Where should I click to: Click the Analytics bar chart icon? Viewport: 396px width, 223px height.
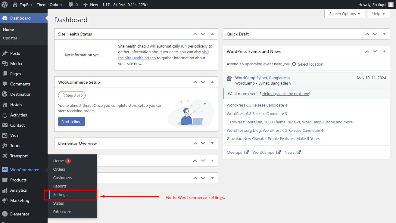point(5,190)
